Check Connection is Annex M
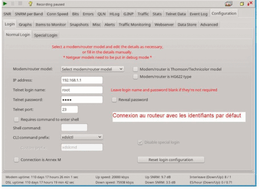This screenshot has width=259, height=189. coord(17,159)
